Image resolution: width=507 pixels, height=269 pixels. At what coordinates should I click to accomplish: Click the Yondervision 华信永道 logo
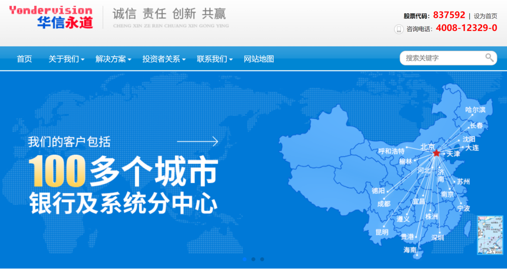(51, 17)
